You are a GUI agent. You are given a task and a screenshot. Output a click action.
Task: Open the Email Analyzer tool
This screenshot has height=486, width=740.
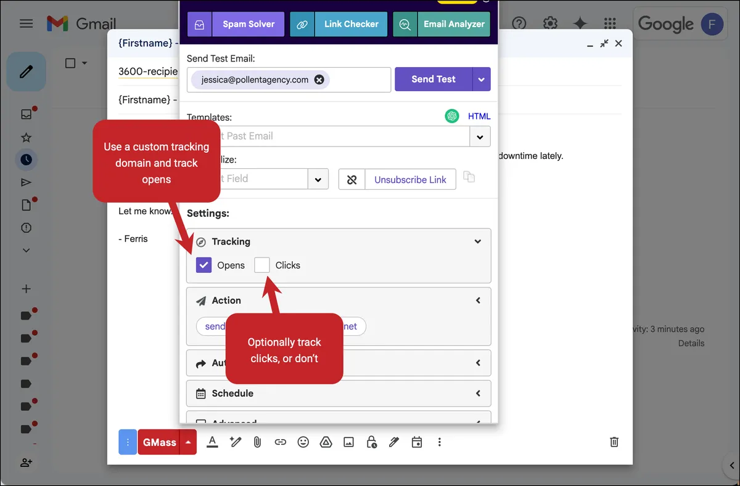(x=442, y=25)
